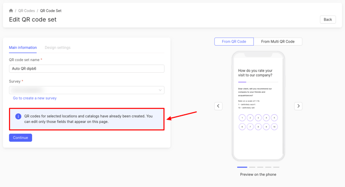Expand the Survey dropdown
The image size is (345, 187).
pos(87,90)
